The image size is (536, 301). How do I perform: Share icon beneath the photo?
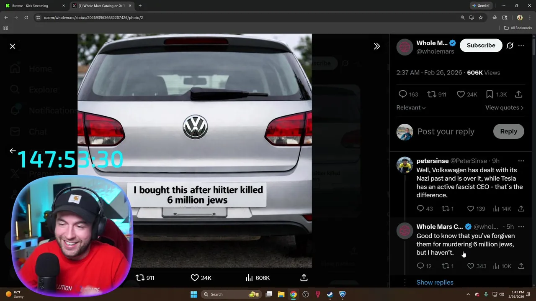304,278
